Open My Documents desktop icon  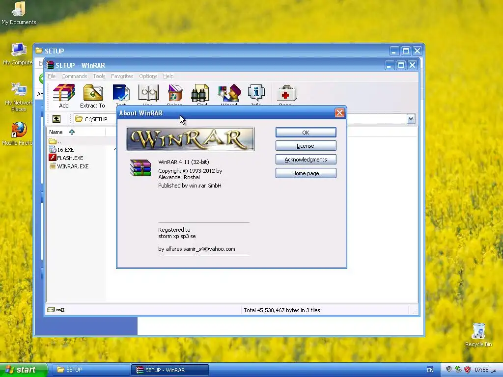(x=19, y=13)
